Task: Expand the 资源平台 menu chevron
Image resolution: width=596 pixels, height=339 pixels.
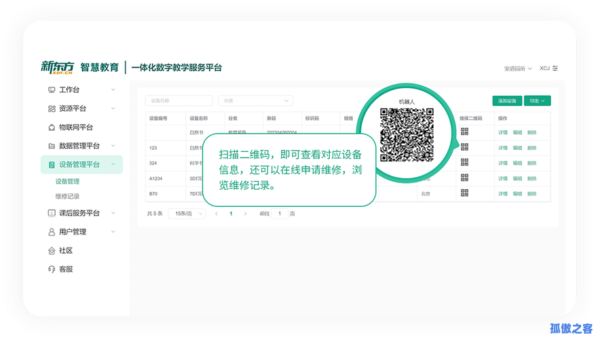Action: point(113,108)
